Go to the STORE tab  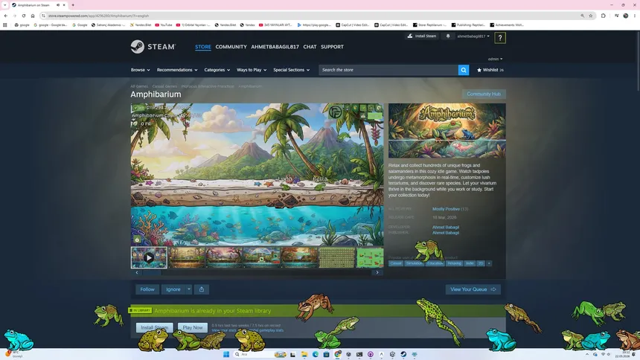(203, 47)
